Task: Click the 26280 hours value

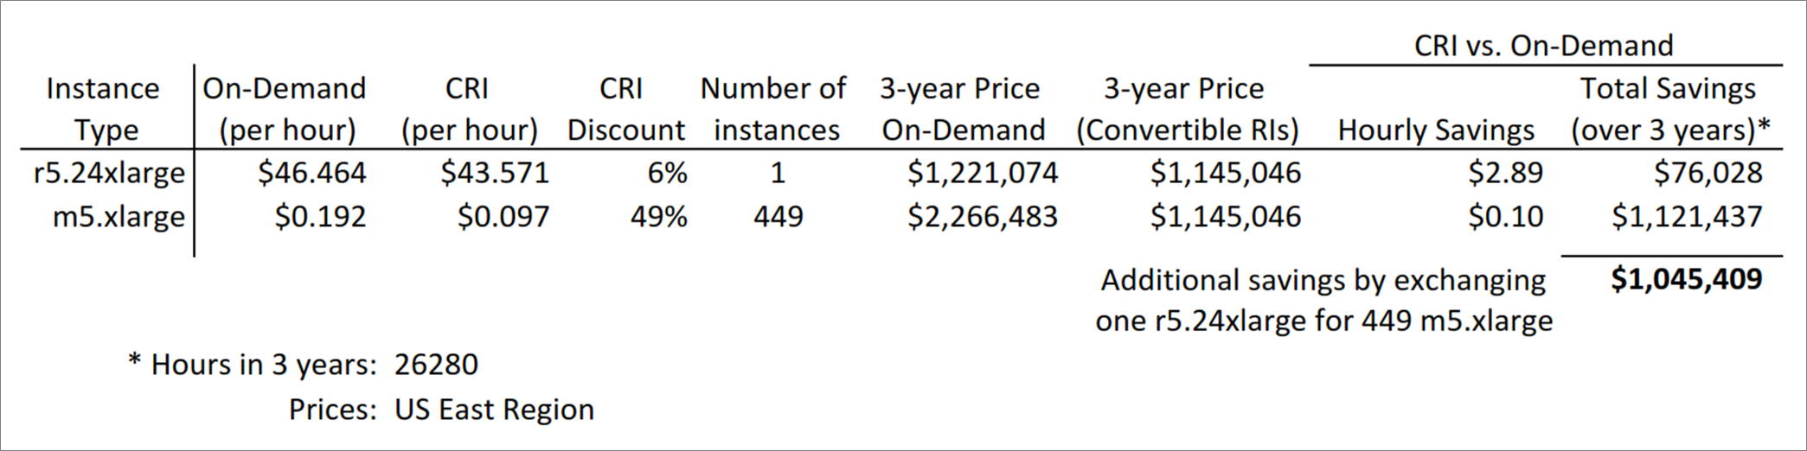Action: (x=436, y=365)
